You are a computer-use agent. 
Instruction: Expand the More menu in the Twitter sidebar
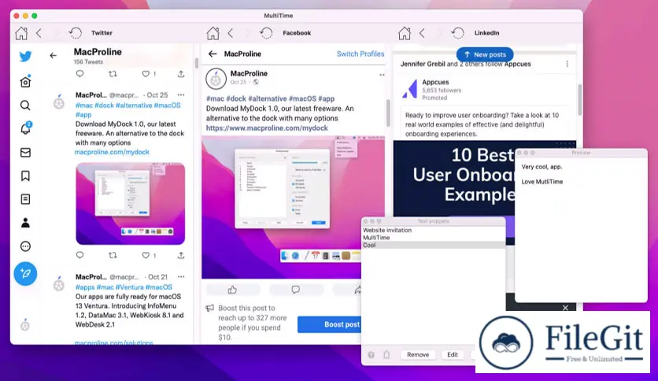(x=25, y=246)
